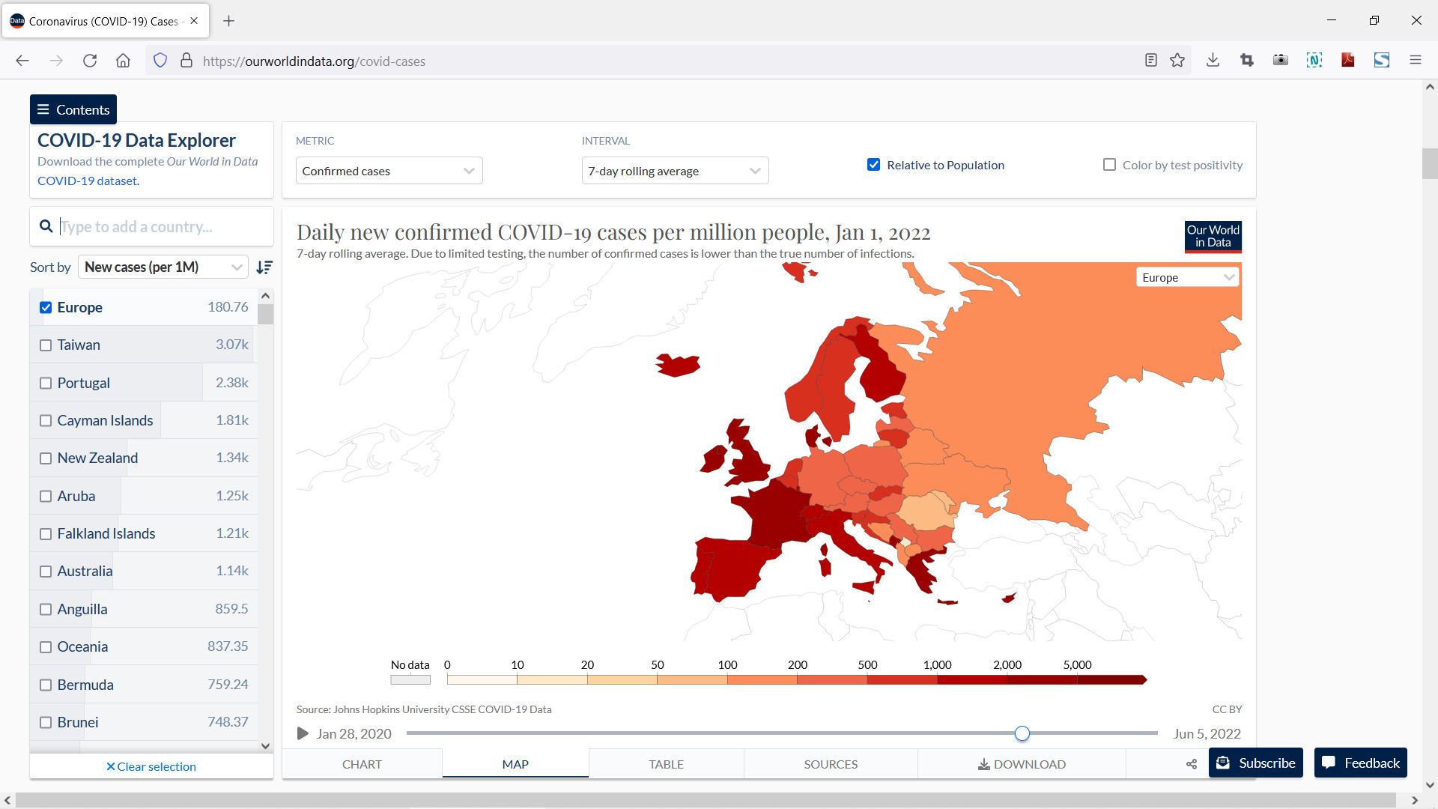
Task: Open the Europe region map dropdown
Action: pyautogui.click(x=1187, y=277)
